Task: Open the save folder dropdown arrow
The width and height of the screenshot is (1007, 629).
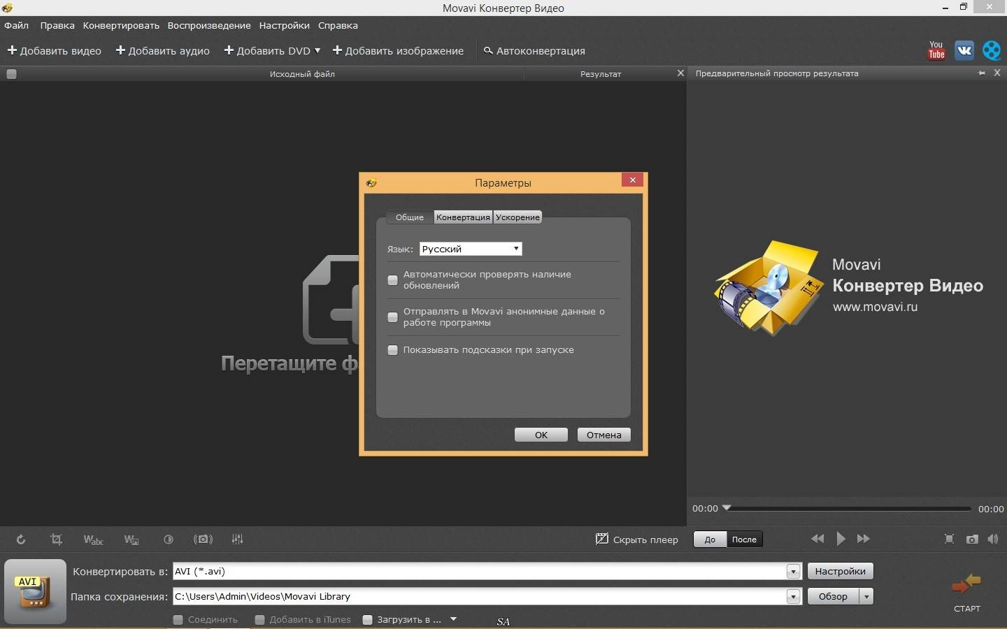Action: 793,597
